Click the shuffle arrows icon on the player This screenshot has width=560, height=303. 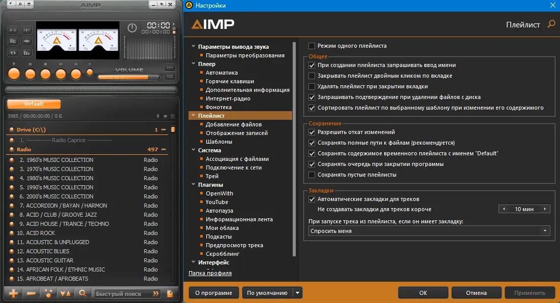pyautogui.click(x=13, y=52)
